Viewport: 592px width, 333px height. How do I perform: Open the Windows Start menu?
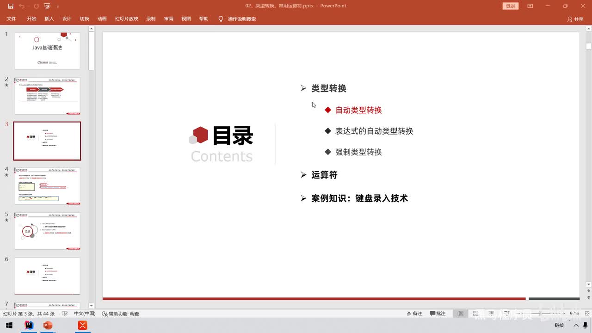point(9,325)
